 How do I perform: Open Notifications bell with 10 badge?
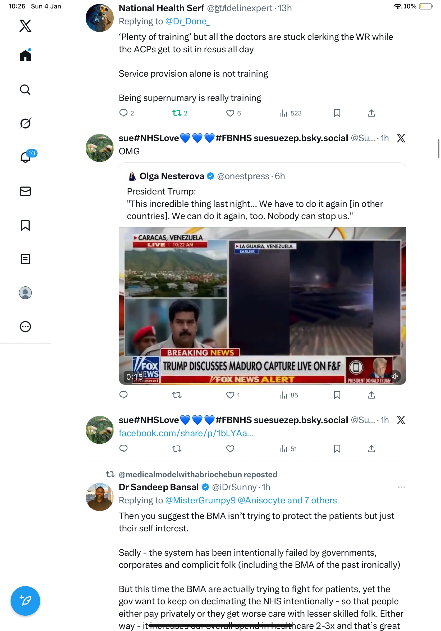25,157
